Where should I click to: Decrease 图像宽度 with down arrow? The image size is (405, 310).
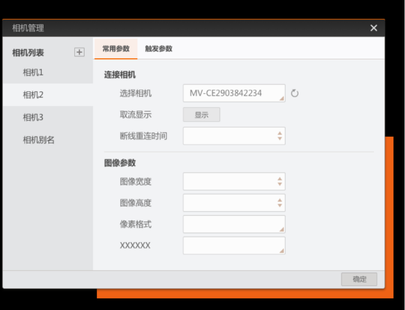coord(280,184)
